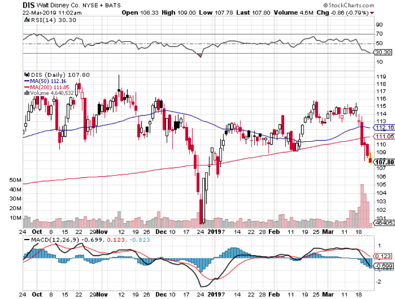Click the yellow-highlighted latest candlestick

coord(370,157)
